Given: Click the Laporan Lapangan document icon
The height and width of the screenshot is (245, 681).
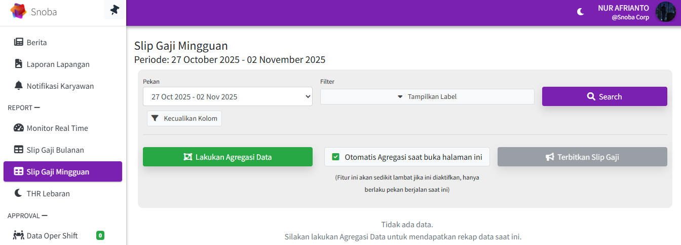Looking at the screenshot, I should click(19, 64).
